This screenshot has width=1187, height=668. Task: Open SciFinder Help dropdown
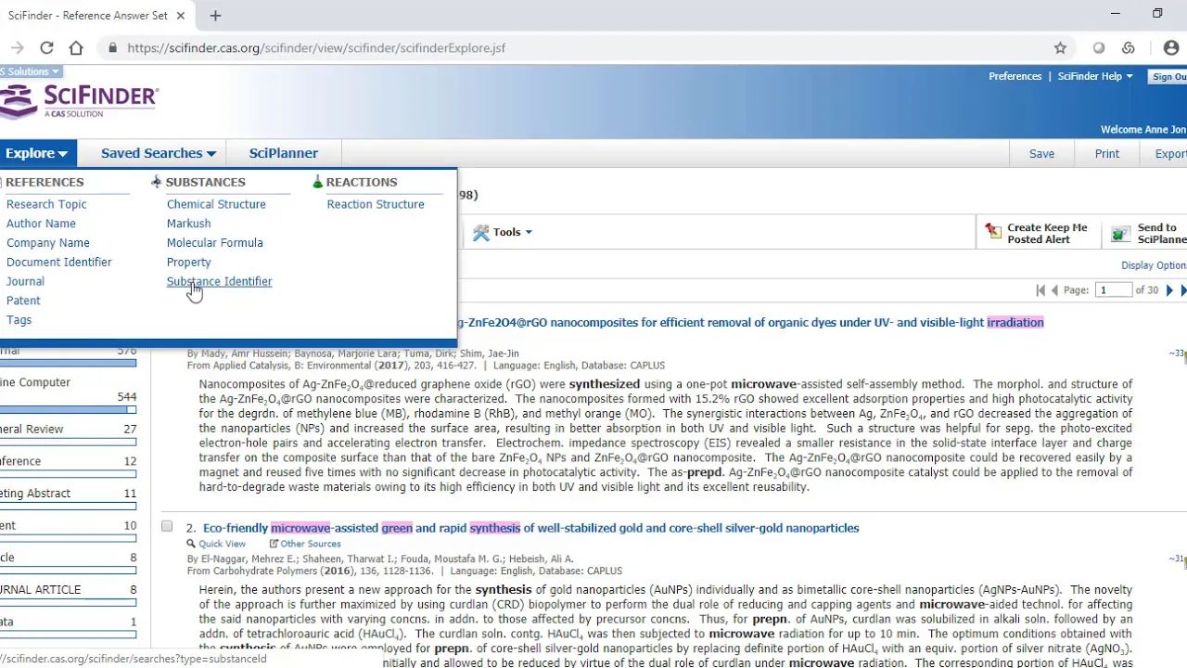[x=1095, y=76]
